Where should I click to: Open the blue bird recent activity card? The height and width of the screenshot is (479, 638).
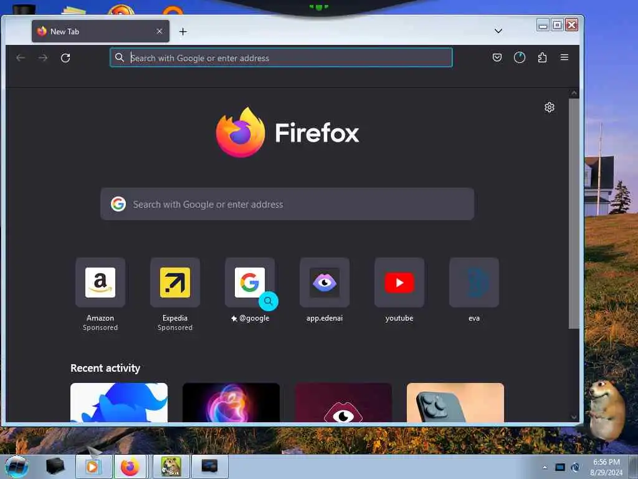click(x=119, y=402)
